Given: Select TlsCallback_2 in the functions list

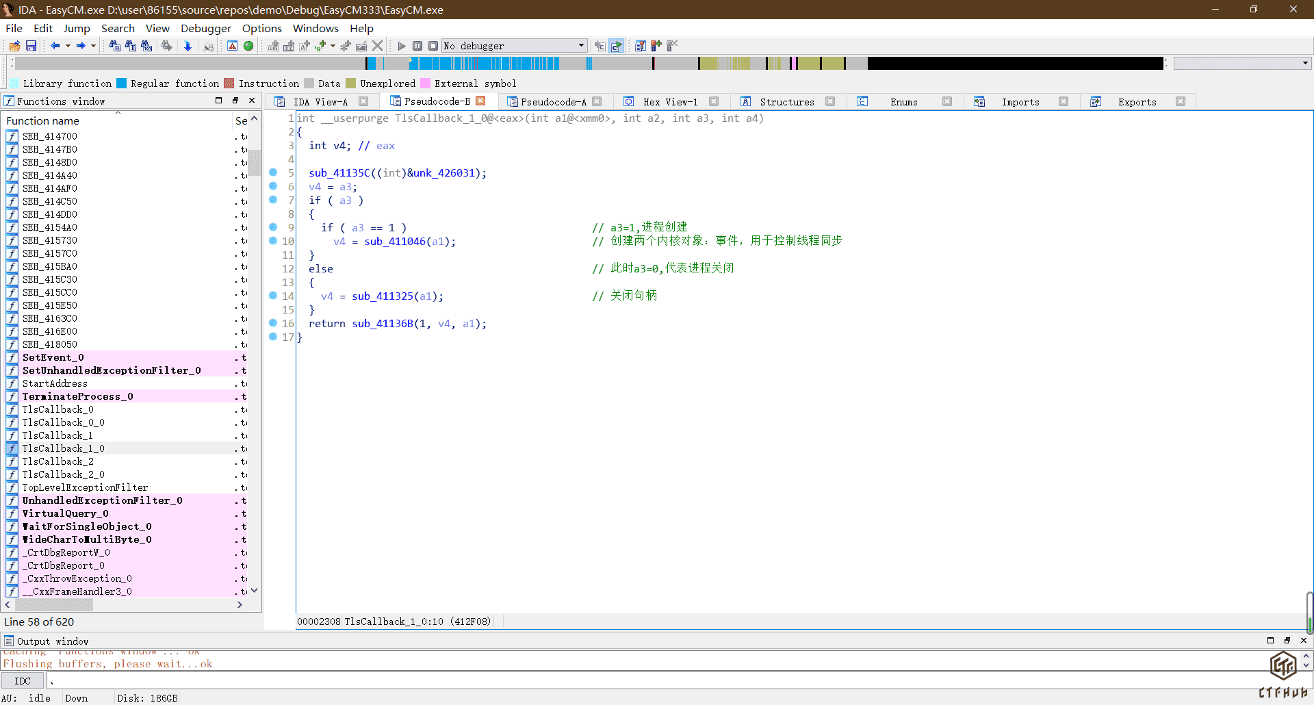Looking at the screenshot, I should click(x=57, y=461).
